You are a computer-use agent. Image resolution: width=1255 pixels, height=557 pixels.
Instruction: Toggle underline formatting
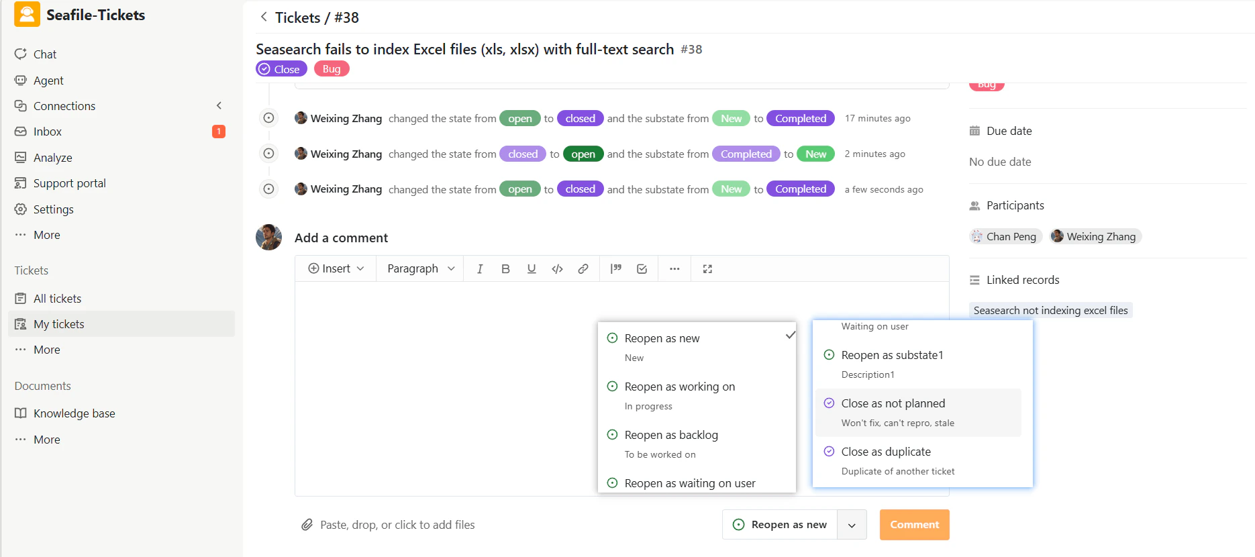click(x=532, y=268)
